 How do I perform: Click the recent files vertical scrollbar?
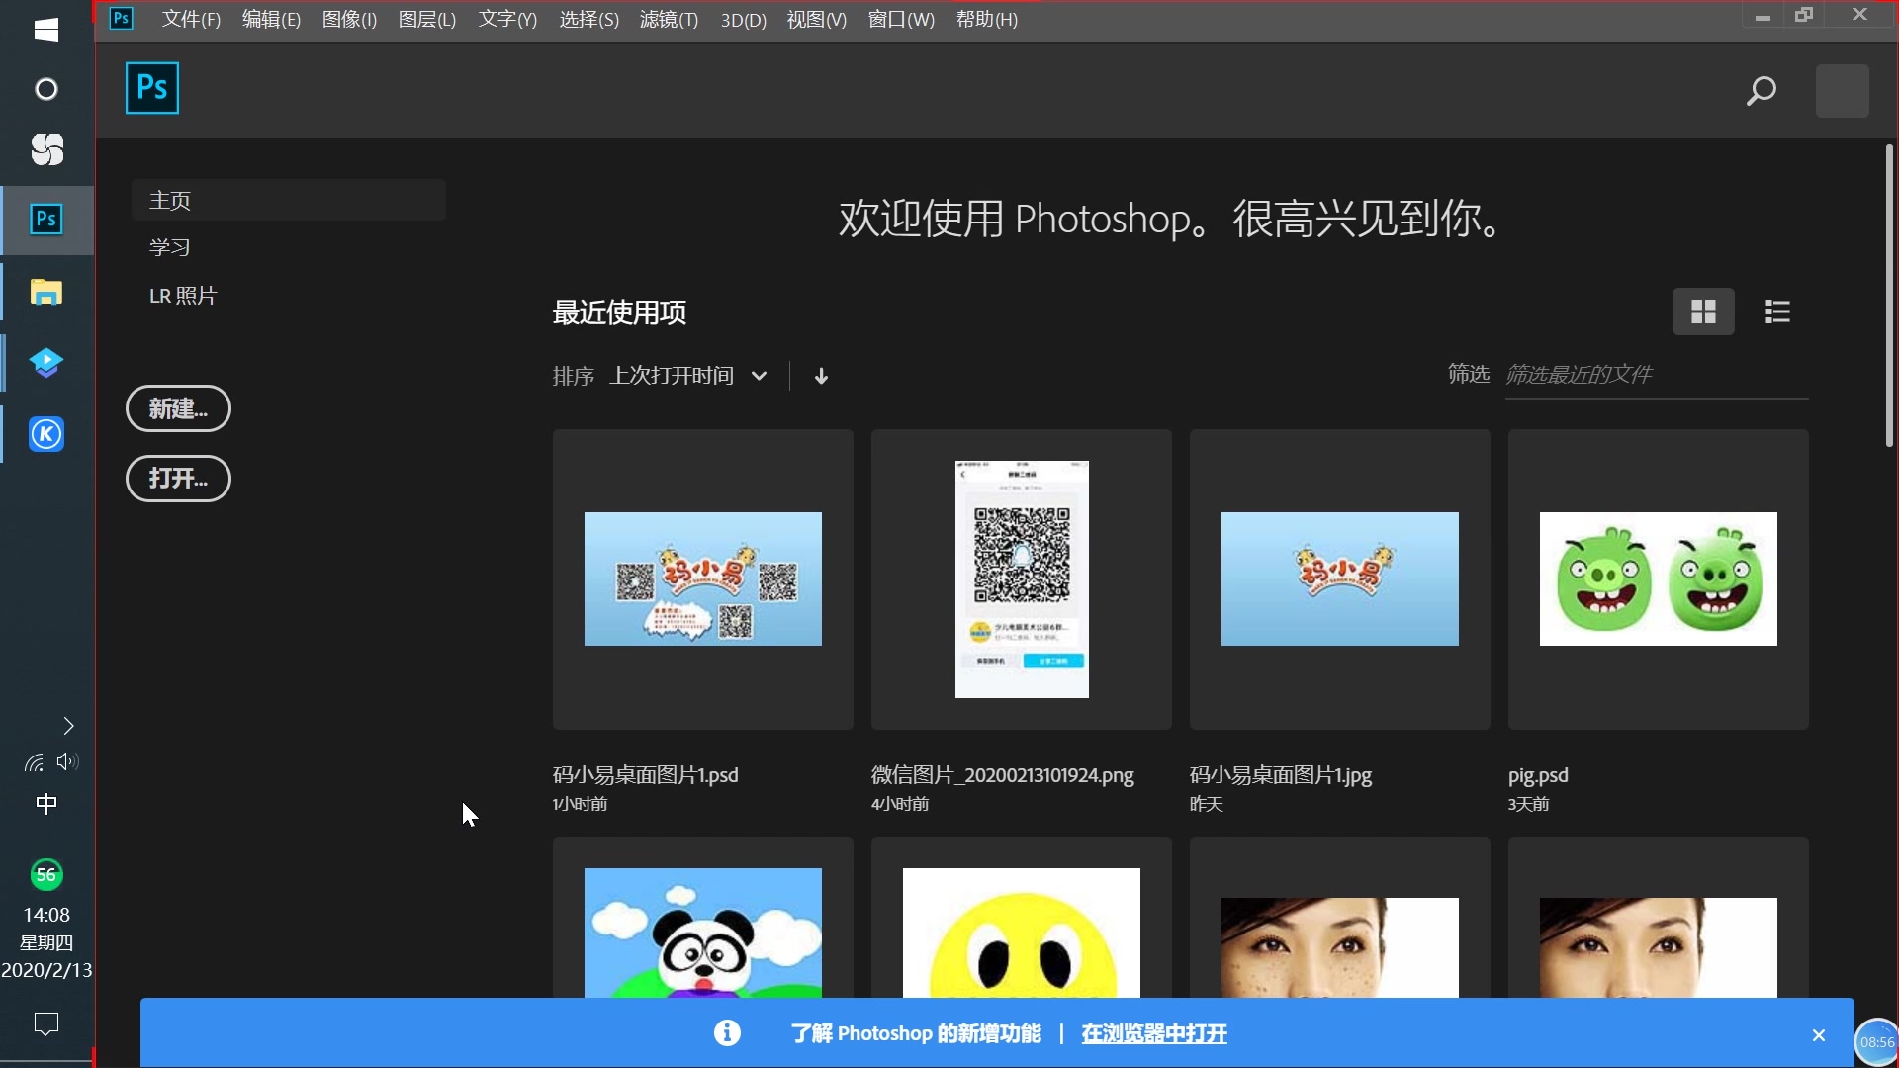(x=1889, y=295)
